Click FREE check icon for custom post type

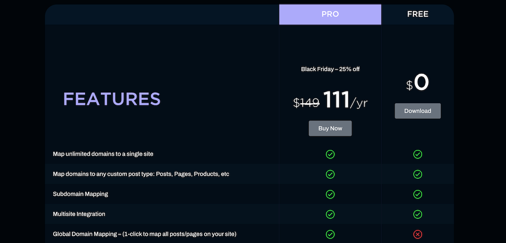417,174
